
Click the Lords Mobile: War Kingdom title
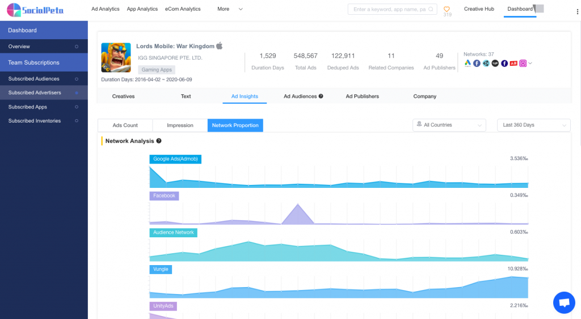coord(175,47)
